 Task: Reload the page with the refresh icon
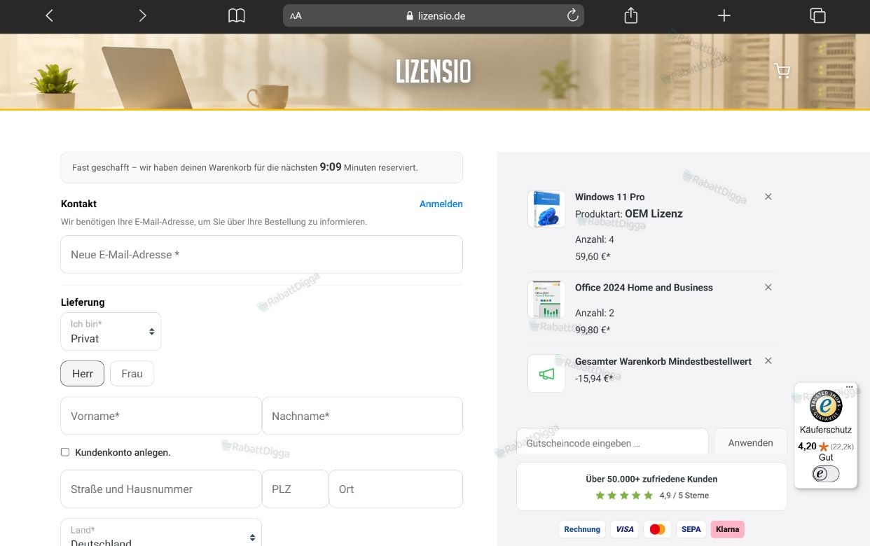(572, 15)
